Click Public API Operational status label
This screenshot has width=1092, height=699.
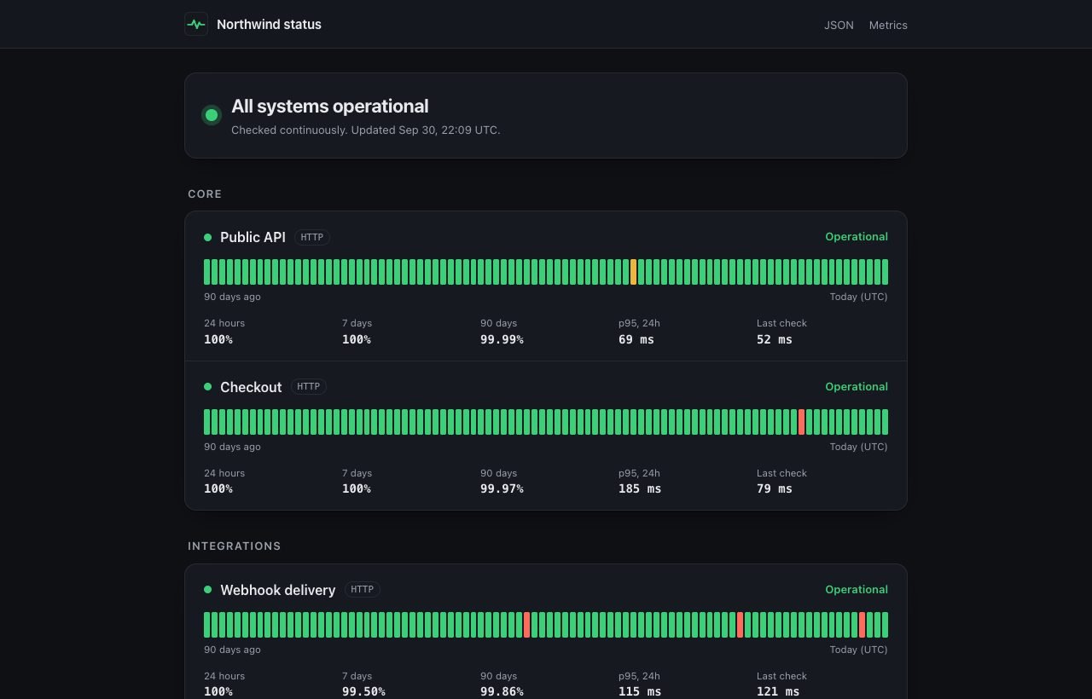857,237
